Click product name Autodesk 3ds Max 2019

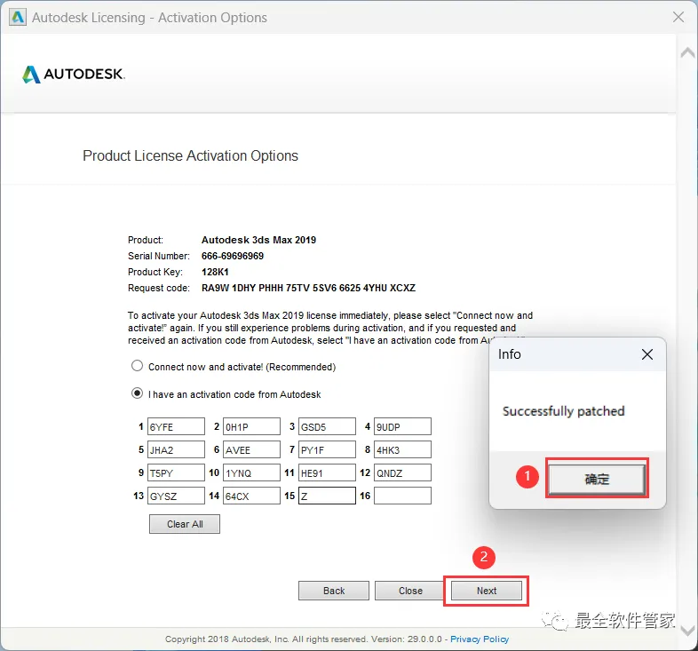click(x=258, y=240)
